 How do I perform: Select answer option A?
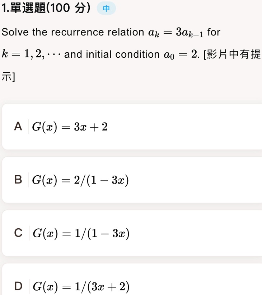[x=132, y=127]
